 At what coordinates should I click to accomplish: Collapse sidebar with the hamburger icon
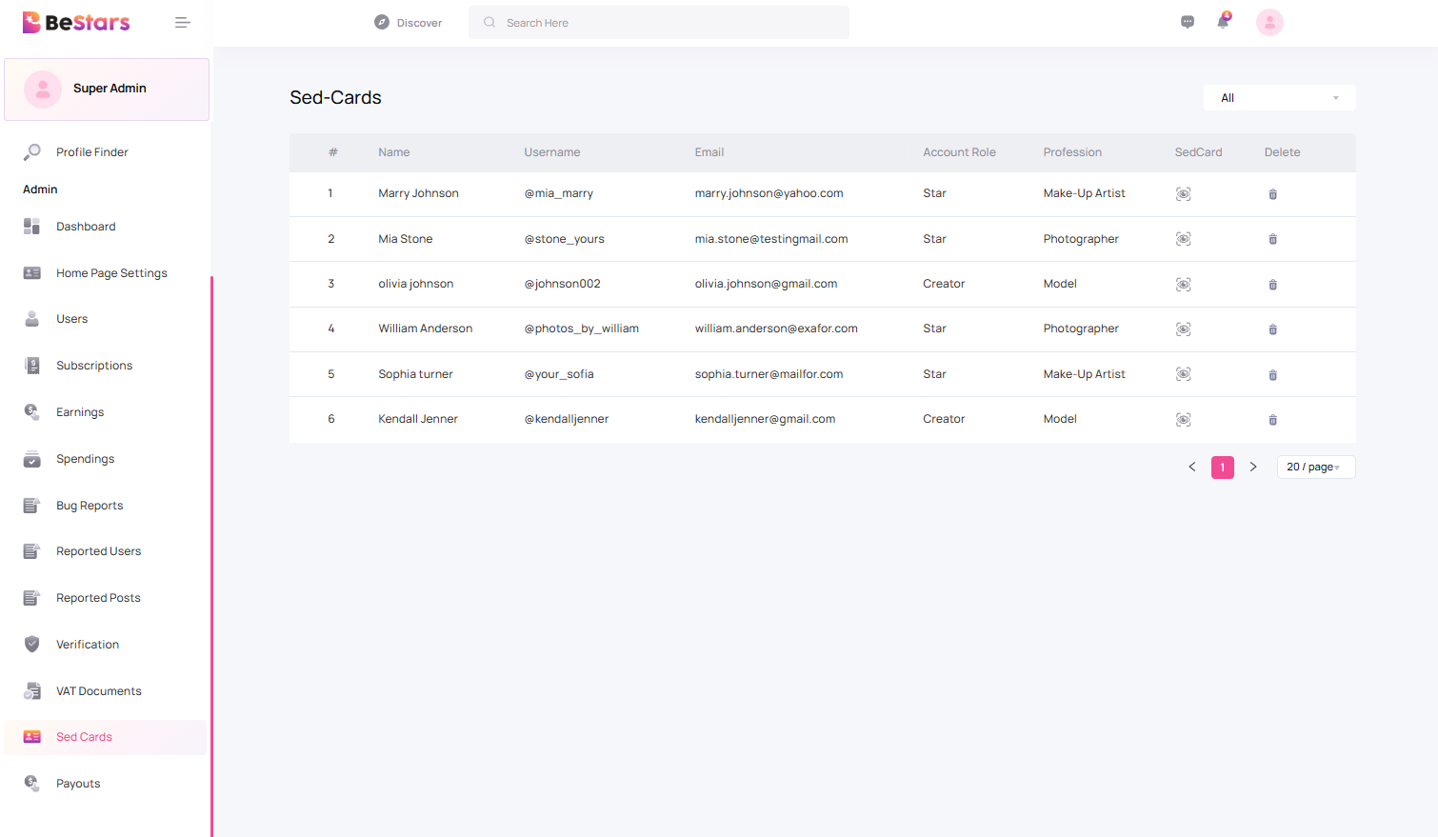(182, 23)
